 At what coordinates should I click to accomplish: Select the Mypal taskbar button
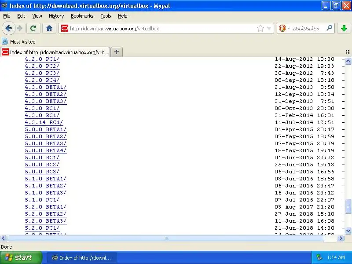(x=82, y=258)
